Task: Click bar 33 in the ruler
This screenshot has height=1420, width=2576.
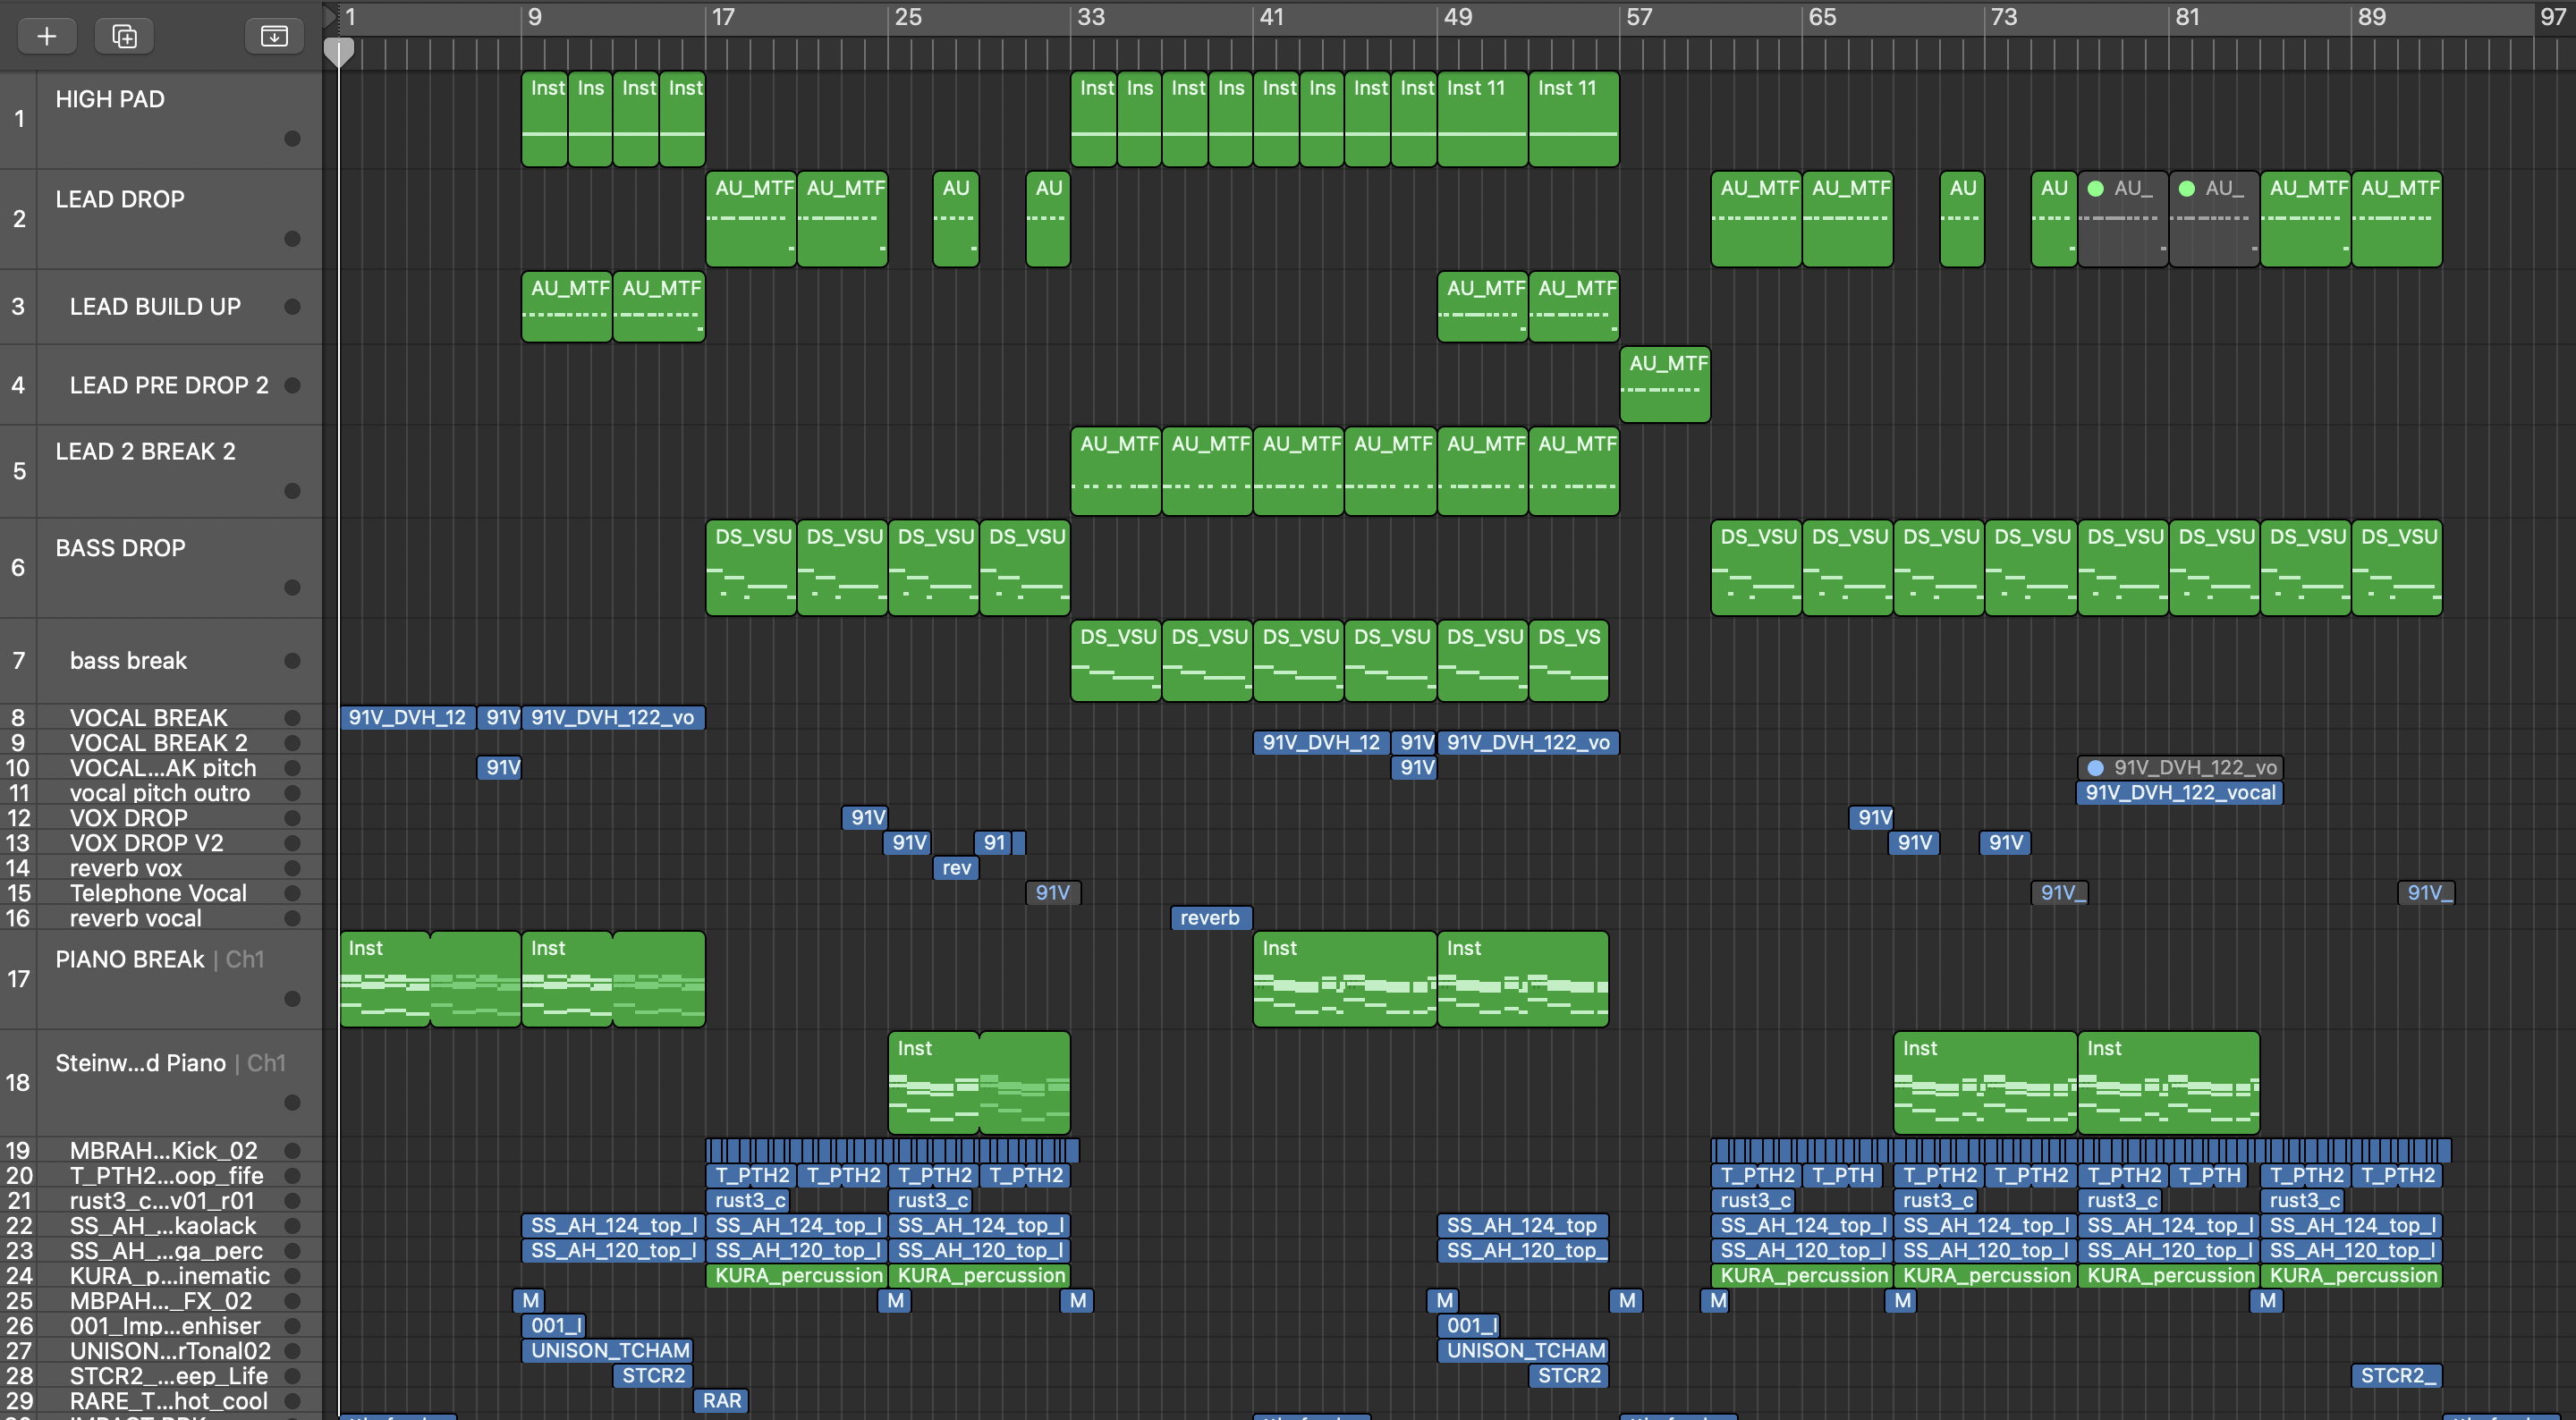Action: pos(1090,17)
